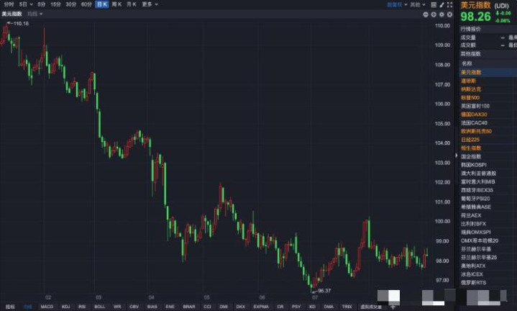Select the 60分 period tab

coord(86,4)
